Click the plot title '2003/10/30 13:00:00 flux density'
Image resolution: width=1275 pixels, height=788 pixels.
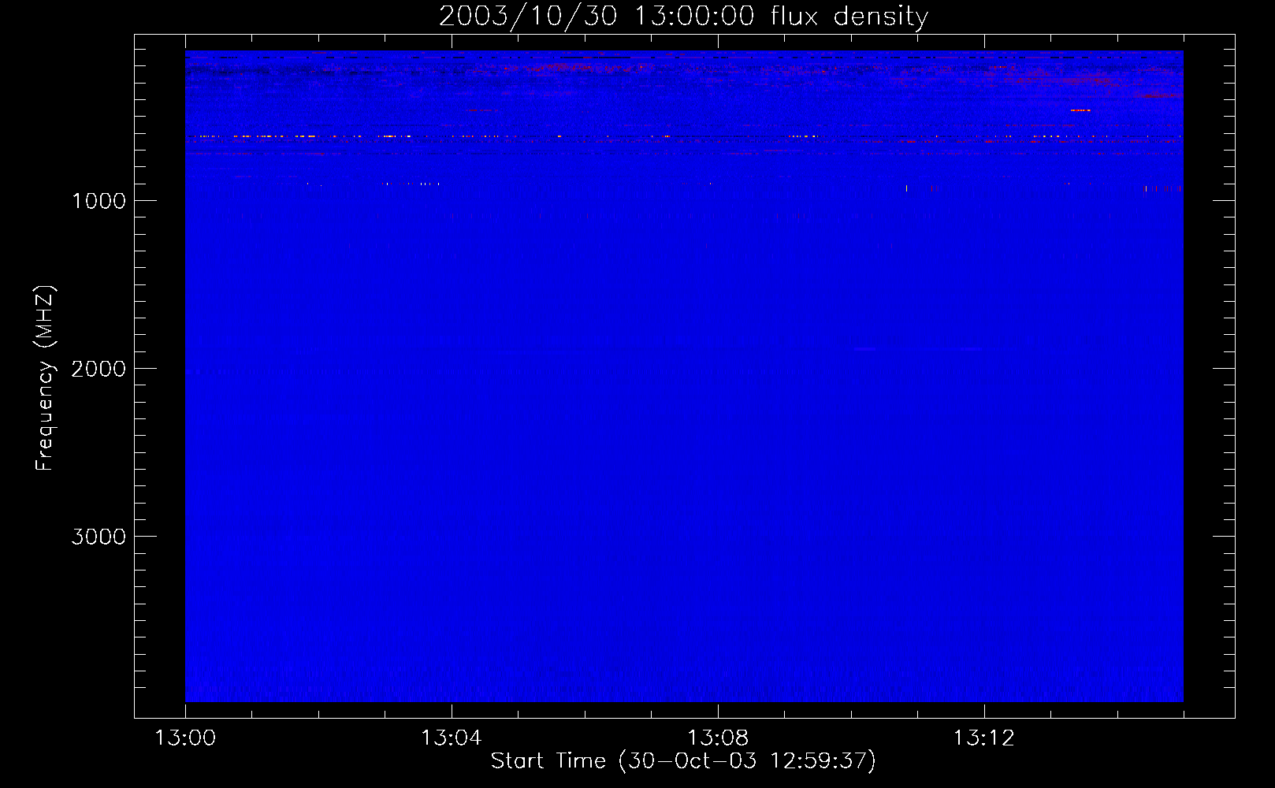[683, 16]
